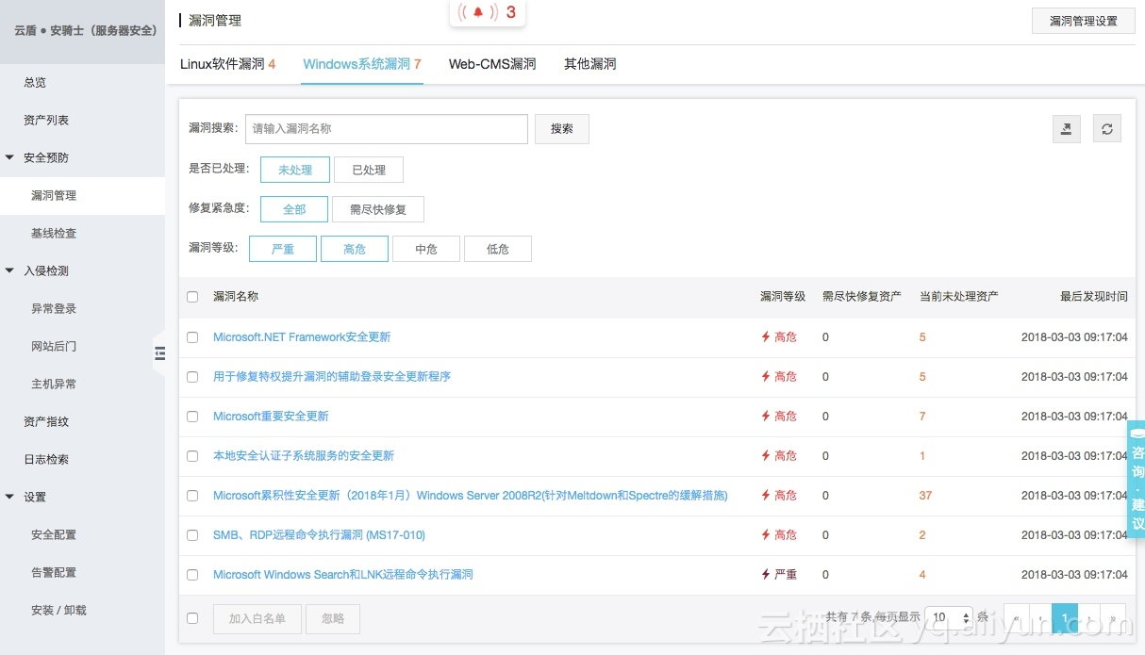Check the Microsoft累积性安全更新 row checkbox

click(x=192, y=496)
